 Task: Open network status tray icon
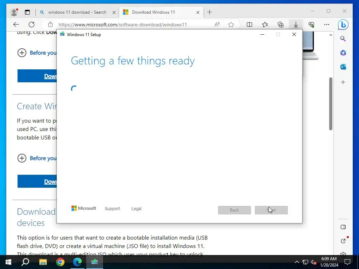coord(305,262)
